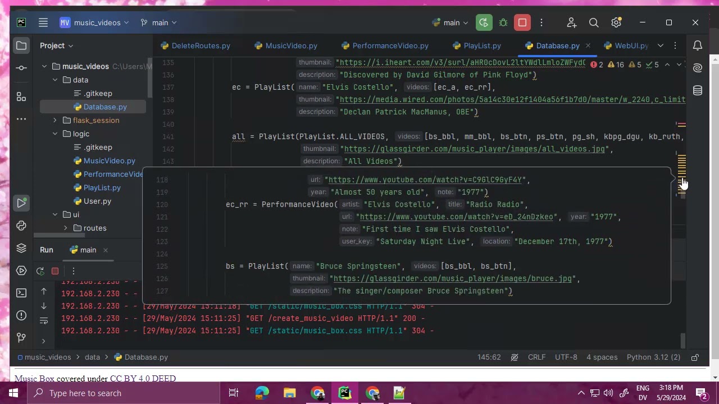Open PyCharm from Windows taskbar
The height and width of the screenshot is (404, 719).
[x=345, y=393]
